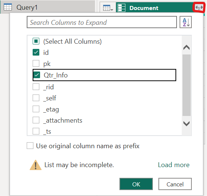Click the A-Z sort columns icon
Image resolution: width=207 pixels, height=196 pixels.
[x=185, y=22]
